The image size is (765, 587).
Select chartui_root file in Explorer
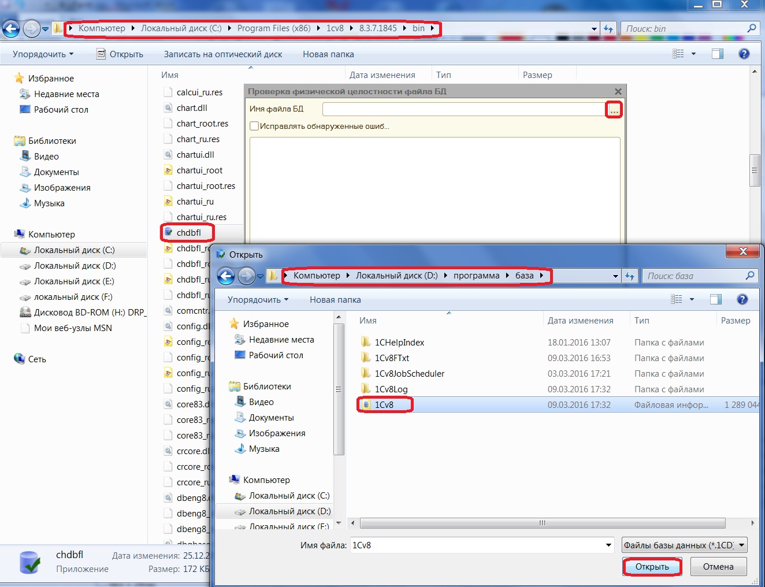(199, 170)
